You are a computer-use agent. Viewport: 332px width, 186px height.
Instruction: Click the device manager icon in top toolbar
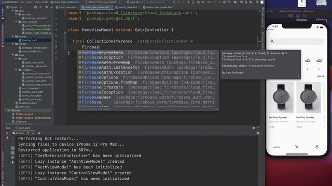coord(246,2)
